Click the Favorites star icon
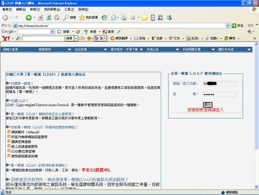The image size is (259, 195). pos(82,17)
